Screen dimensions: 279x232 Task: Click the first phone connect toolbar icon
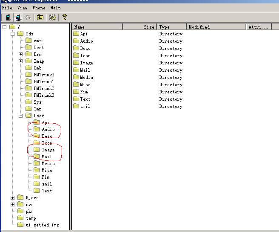8,17
